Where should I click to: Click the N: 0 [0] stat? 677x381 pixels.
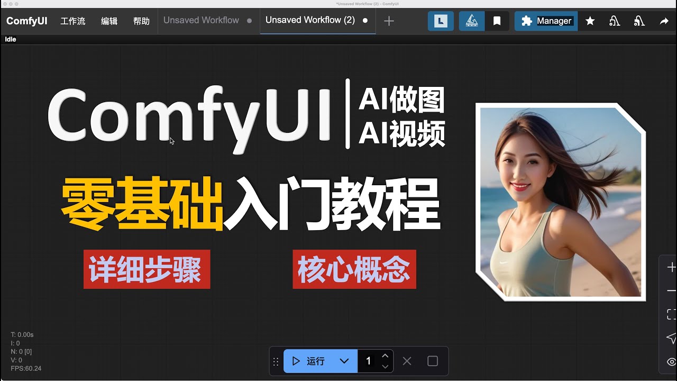click(21, 352)
